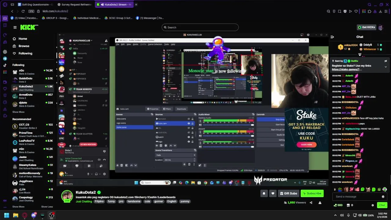Open the ad blocker shield icon

tap(345, 11)
